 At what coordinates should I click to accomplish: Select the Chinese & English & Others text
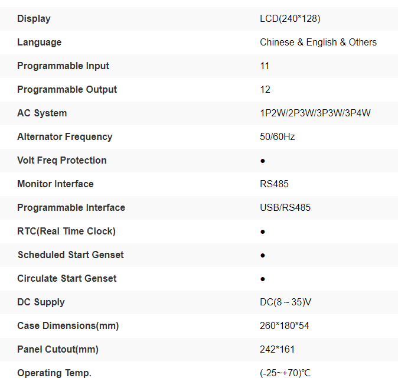pos(318,43)
